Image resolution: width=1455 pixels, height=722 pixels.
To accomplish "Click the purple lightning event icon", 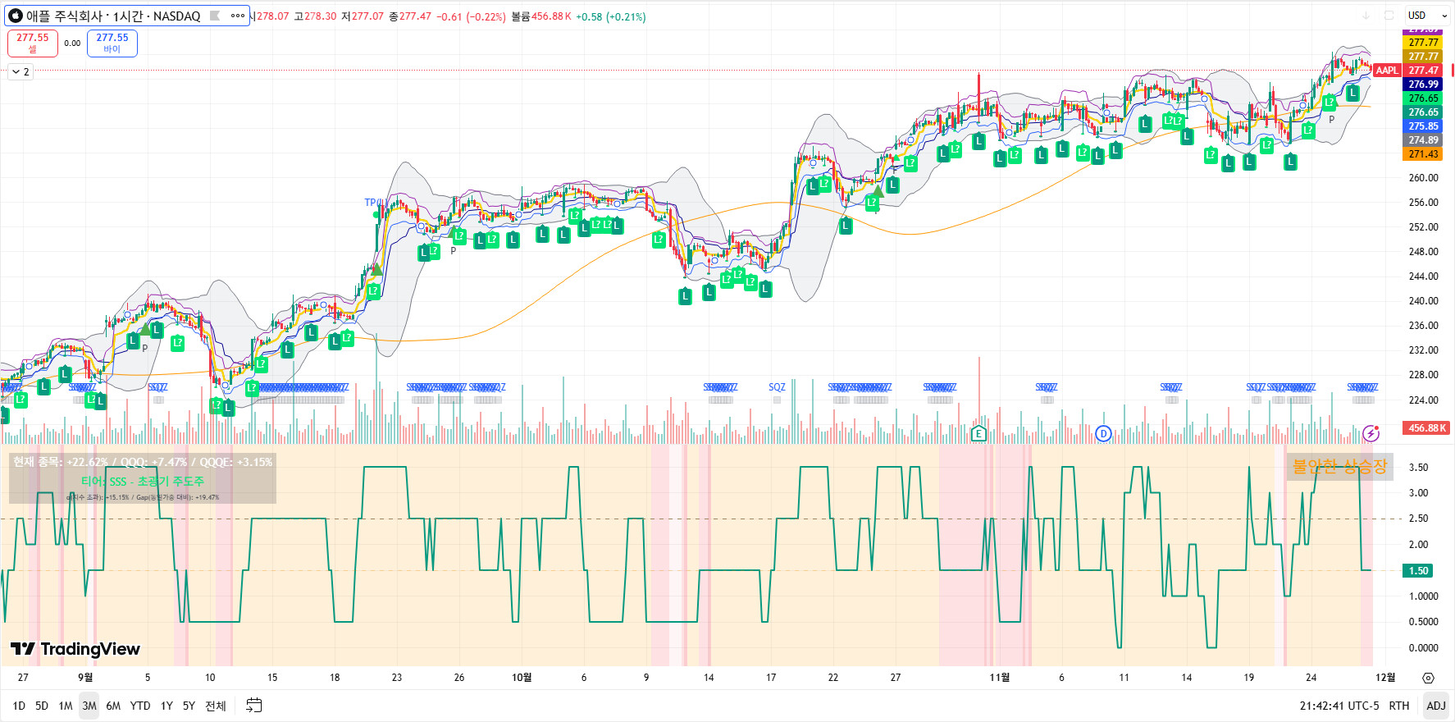I will tap(1371, 432).
